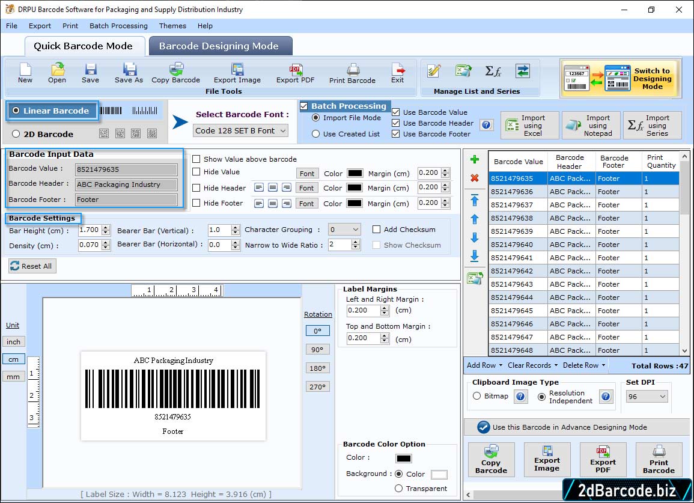Click Copy Barcode in File Tools toolbar

point(175,73)
